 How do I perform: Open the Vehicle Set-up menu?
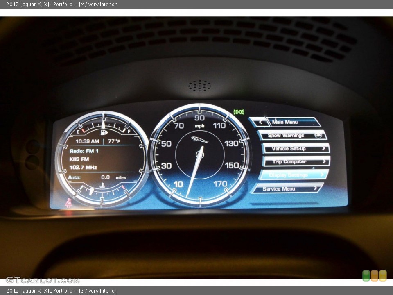[x=296, y=148]
